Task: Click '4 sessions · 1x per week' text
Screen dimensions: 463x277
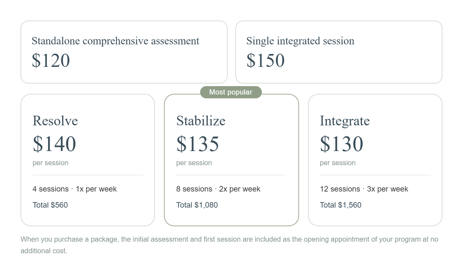Action: pos(75,189)
